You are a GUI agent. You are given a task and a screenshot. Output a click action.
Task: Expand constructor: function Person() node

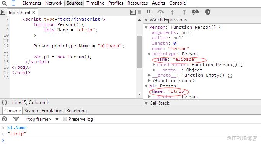pyautogui.click(x=154, y=65)
